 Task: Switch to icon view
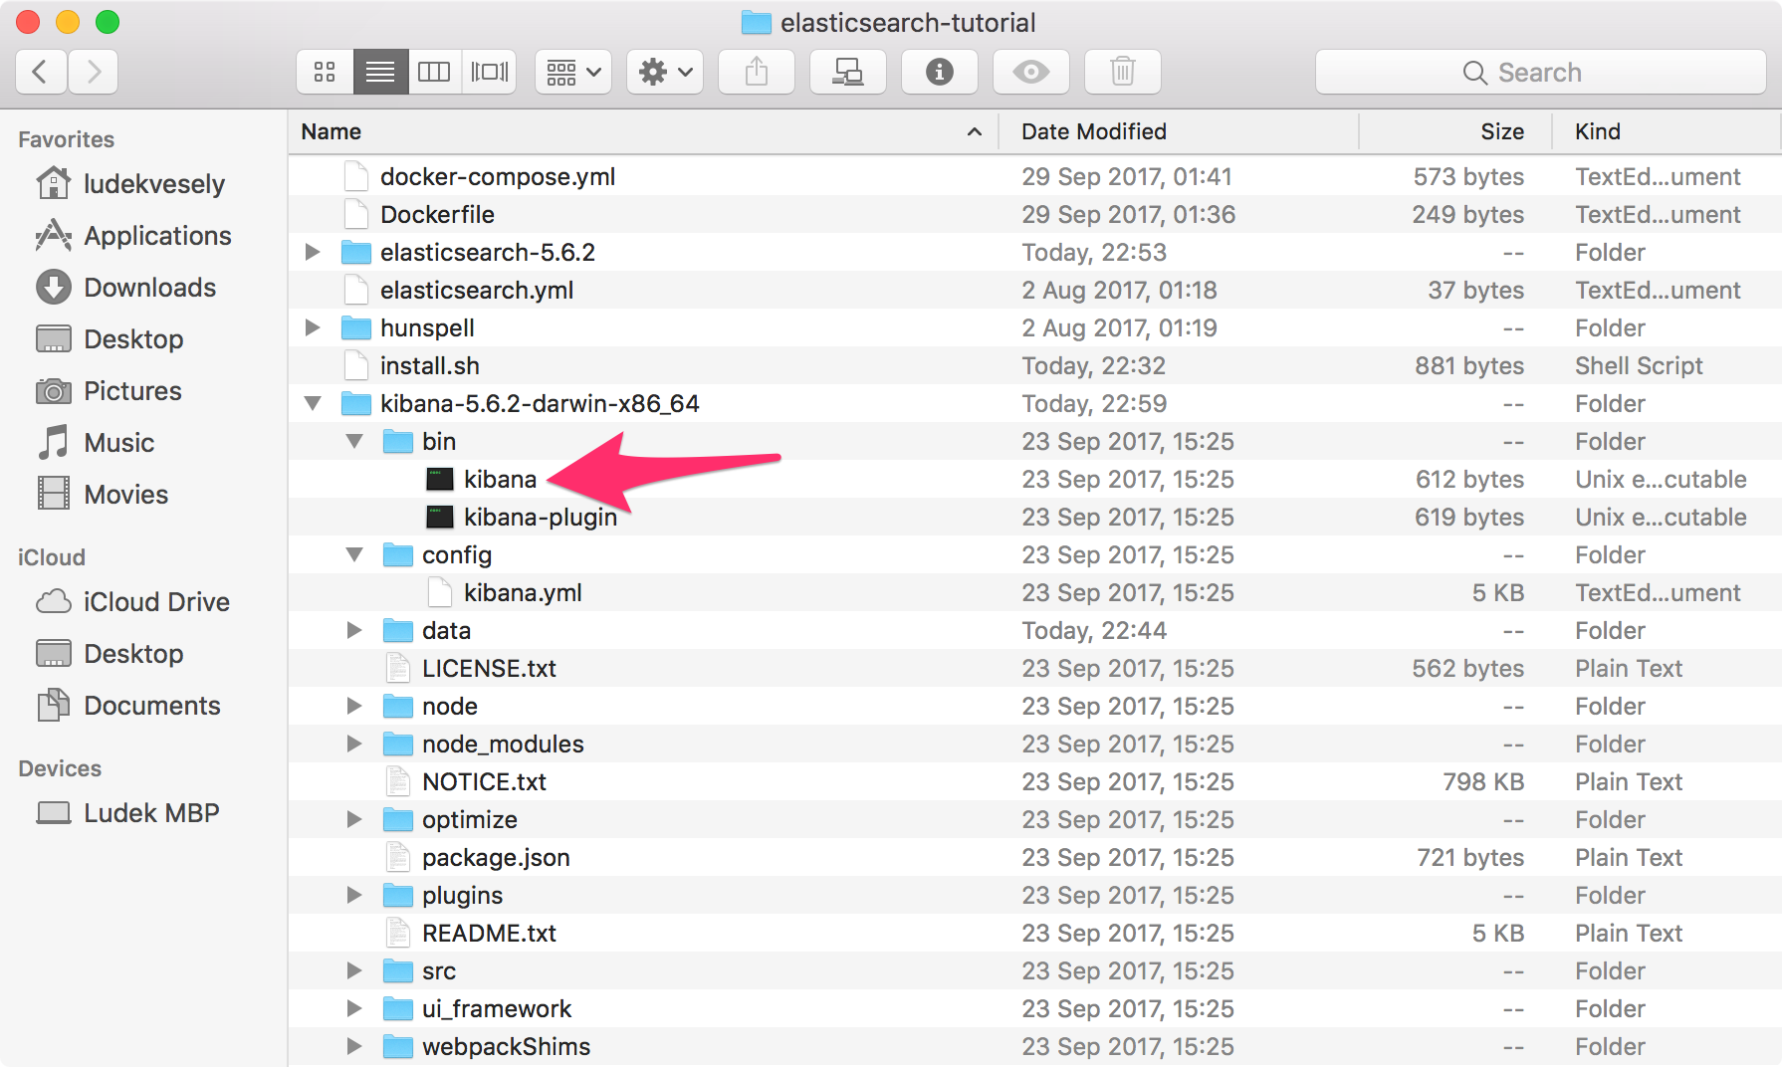[x=325, y=72]
